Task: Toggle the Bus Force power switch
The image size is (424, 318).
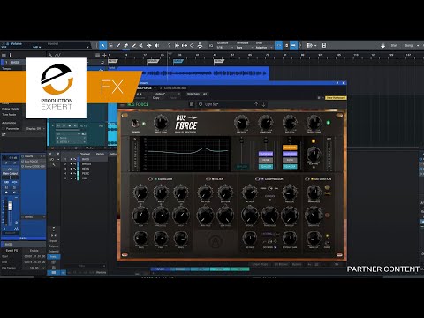Action: pyautogui.click(x=135, y=123)
